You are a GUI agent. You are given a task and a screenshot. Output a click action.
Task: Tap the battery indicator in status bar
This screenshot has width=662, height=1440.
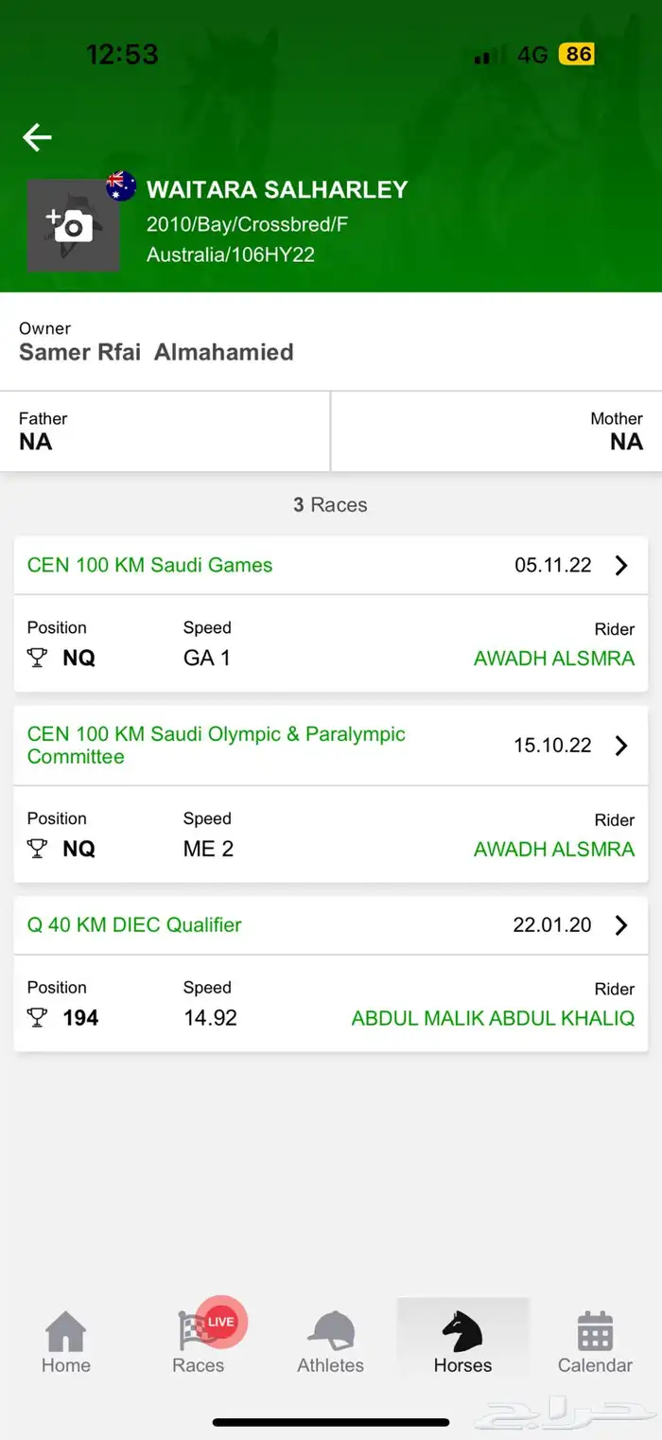tap(576, 54)
